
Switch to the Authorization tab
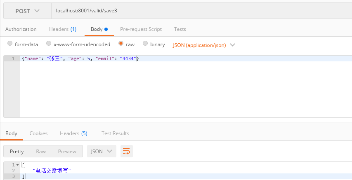[21, 29]
